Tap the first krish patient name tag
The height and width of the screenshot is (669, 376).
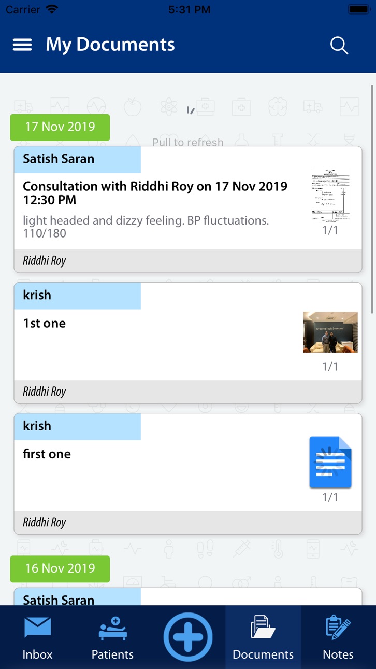77,296
